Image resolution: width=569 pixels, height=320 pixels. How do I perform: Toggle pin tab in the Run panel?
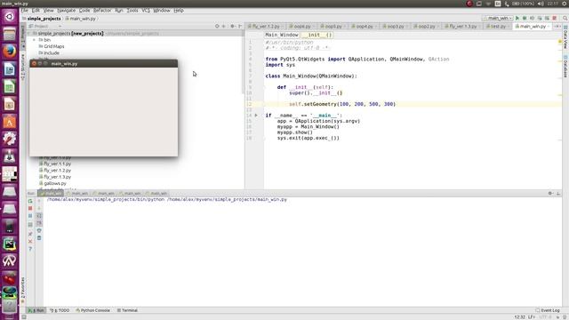30,234
